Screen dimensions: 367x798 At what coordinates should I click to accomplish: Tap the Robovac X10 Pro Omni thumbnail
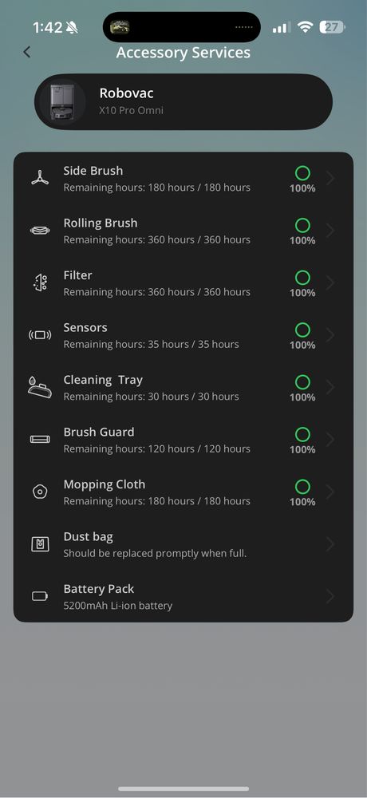tap(61, 102)
